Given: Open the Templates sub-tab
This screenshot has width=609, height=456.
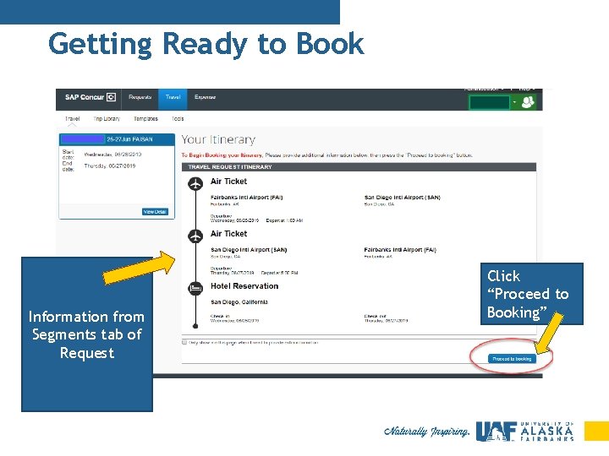Looking at the screenshot, I should (x=145, y=119).
